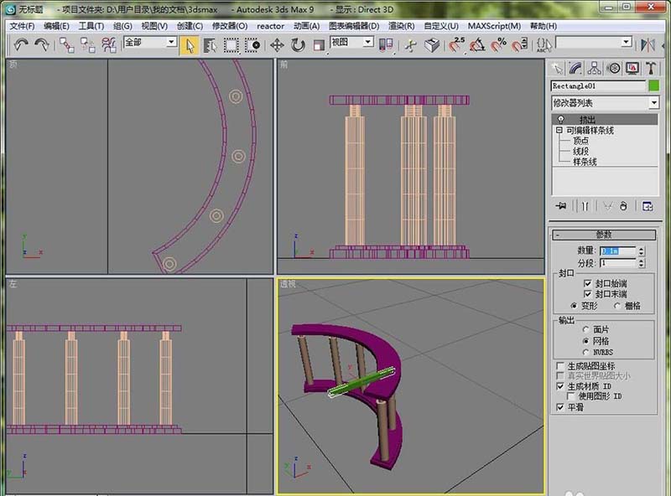Toggle 封口末端 cap end checkbox
This screenshot has height=496, width=671.
pos(587,294)
